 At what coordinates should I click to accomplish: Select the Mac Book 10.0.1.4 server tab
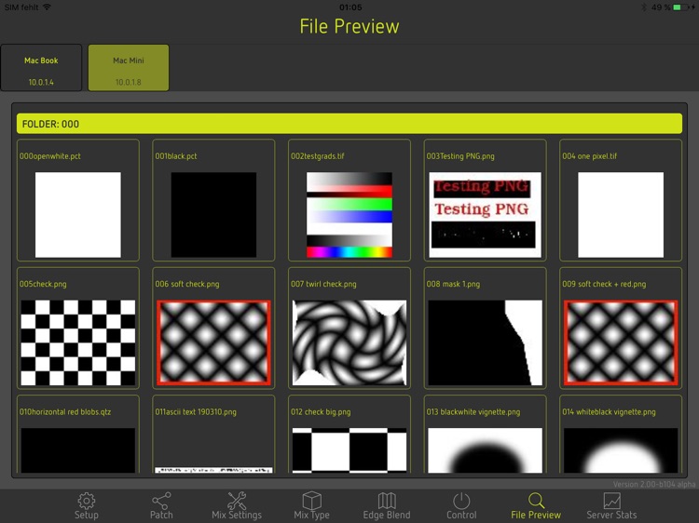(x=41, y=68)
